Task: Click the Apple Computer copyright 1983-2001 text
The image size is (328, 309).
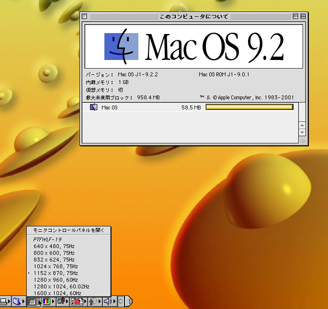Action: click(247, 97)
